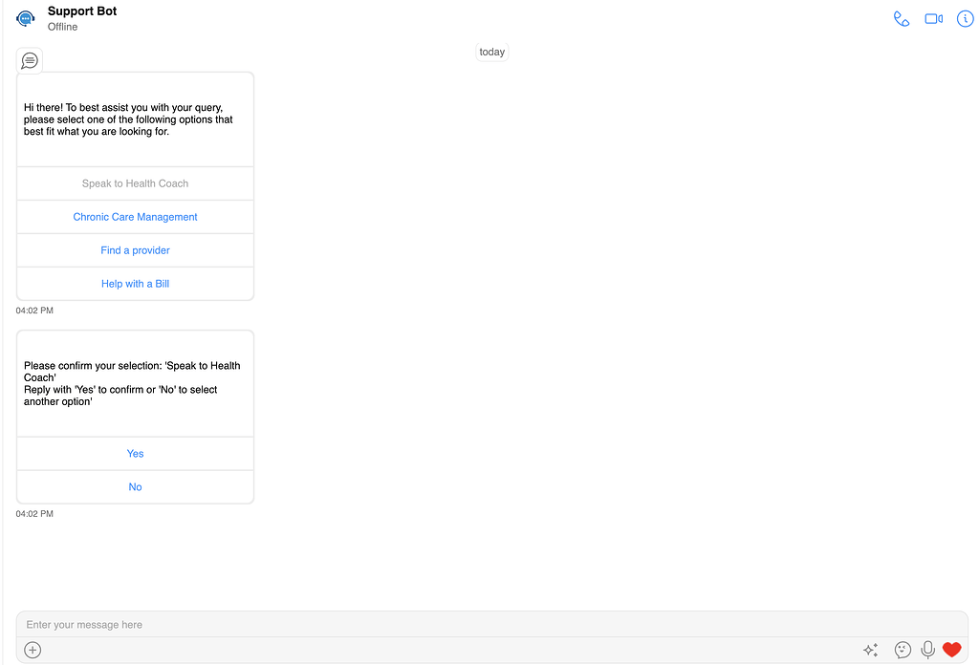The image size is (979, 665).
Task: Click the today date separator
Action: click(x=492, y=52)
